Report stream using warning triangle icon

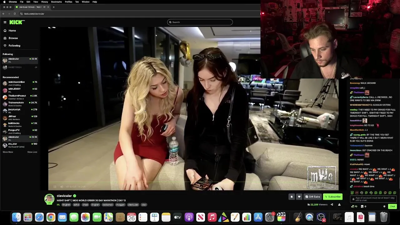pyautogui.click(x=339, y=205)
